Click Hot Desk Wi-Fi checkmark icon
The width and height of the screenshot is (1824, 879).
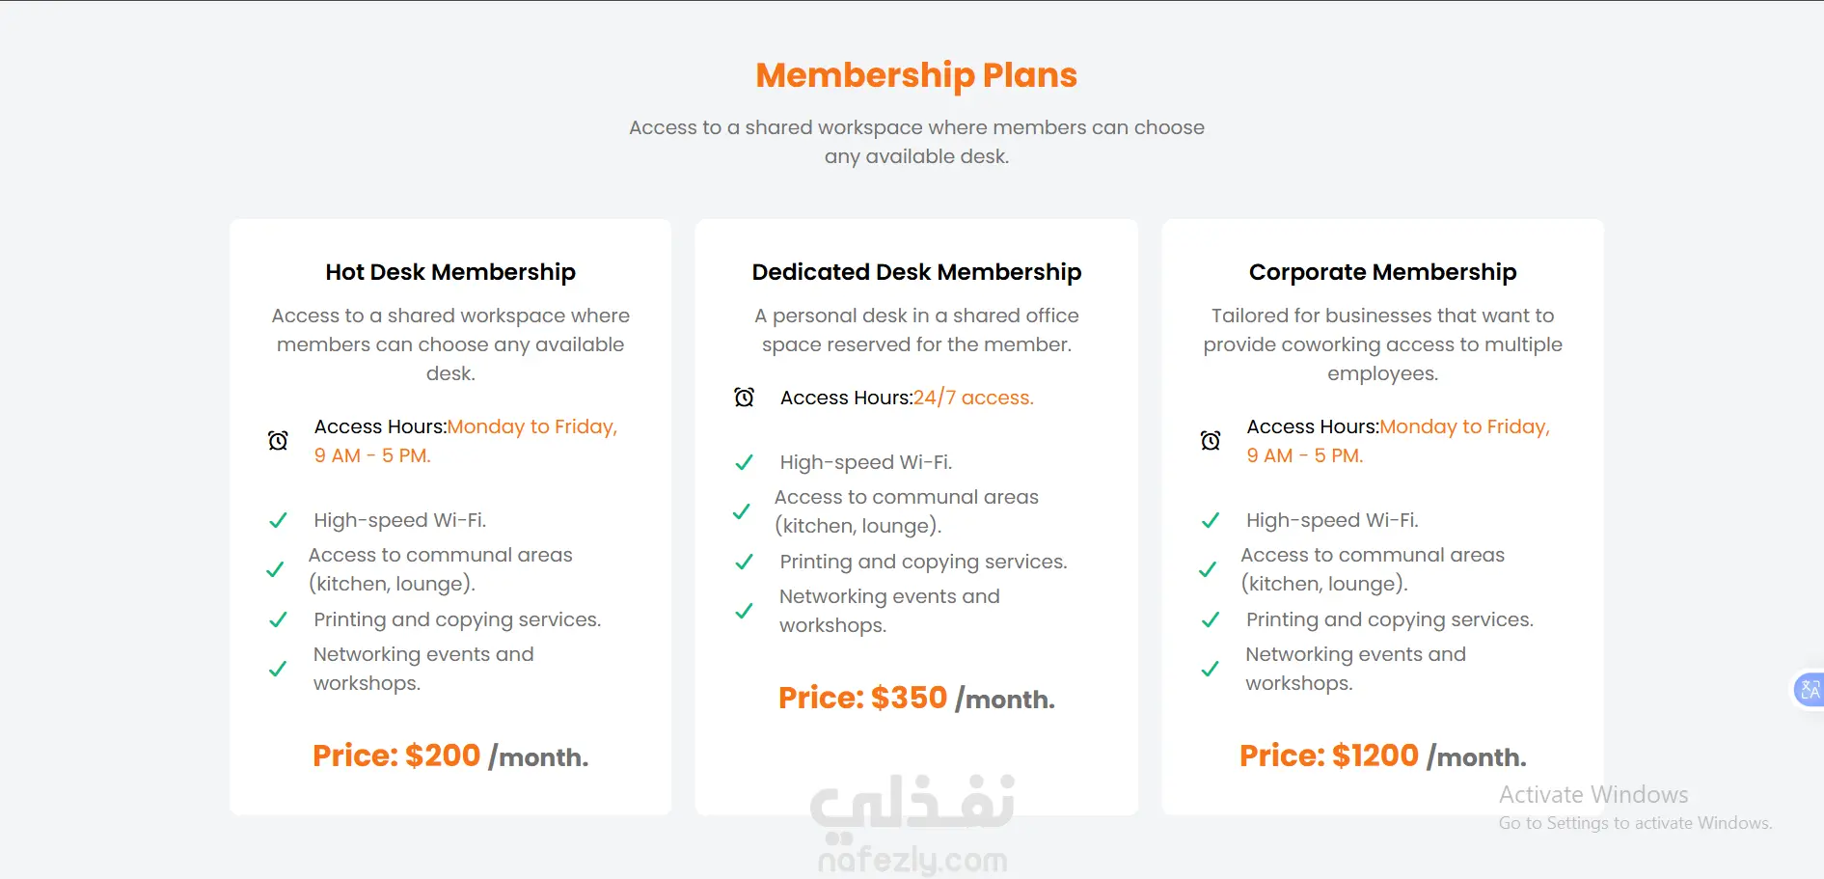coord(278,521)
